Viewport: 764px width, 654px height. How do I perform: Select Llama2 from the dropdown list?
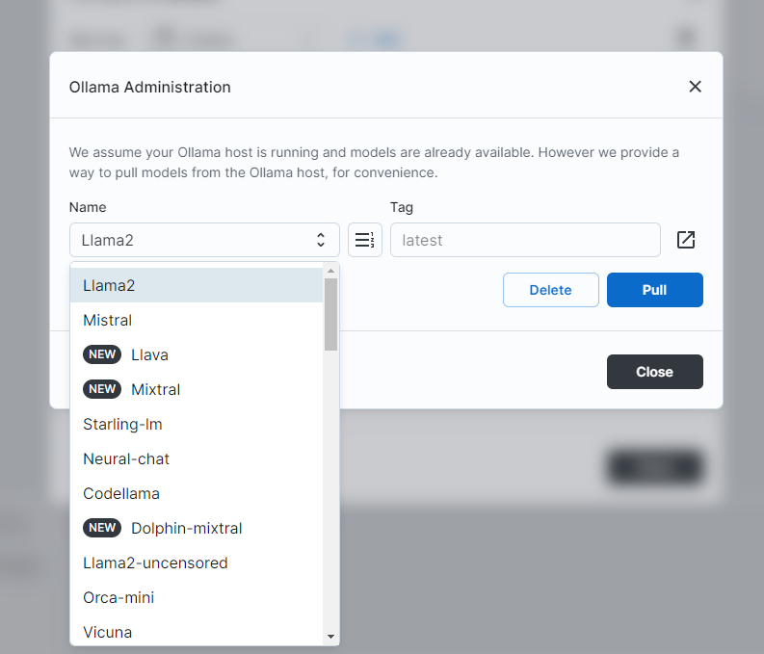[197, 285]
